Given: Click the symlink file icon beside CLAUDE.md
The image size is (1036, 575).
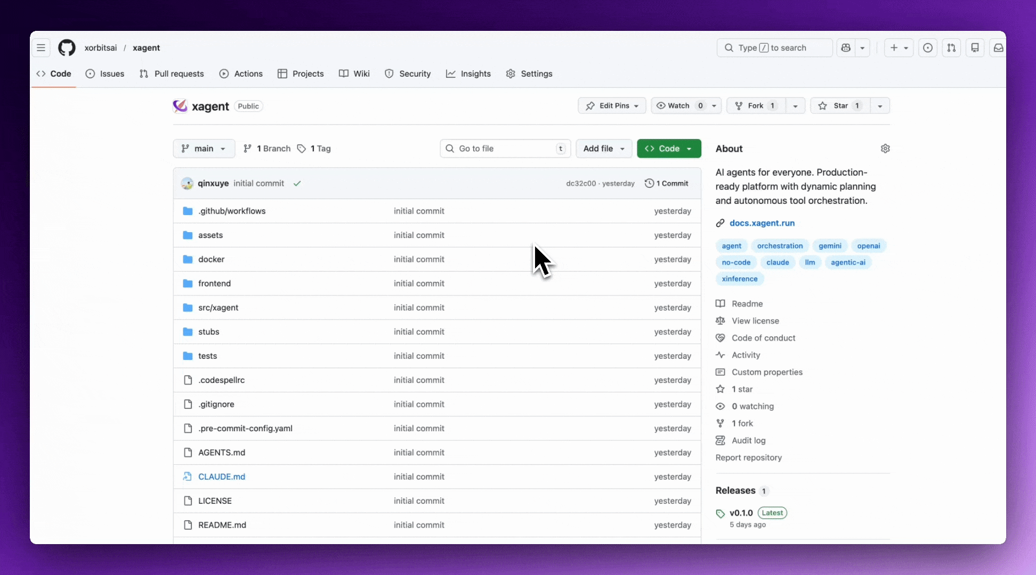Looking at the screenshot, I should (188, 477).
